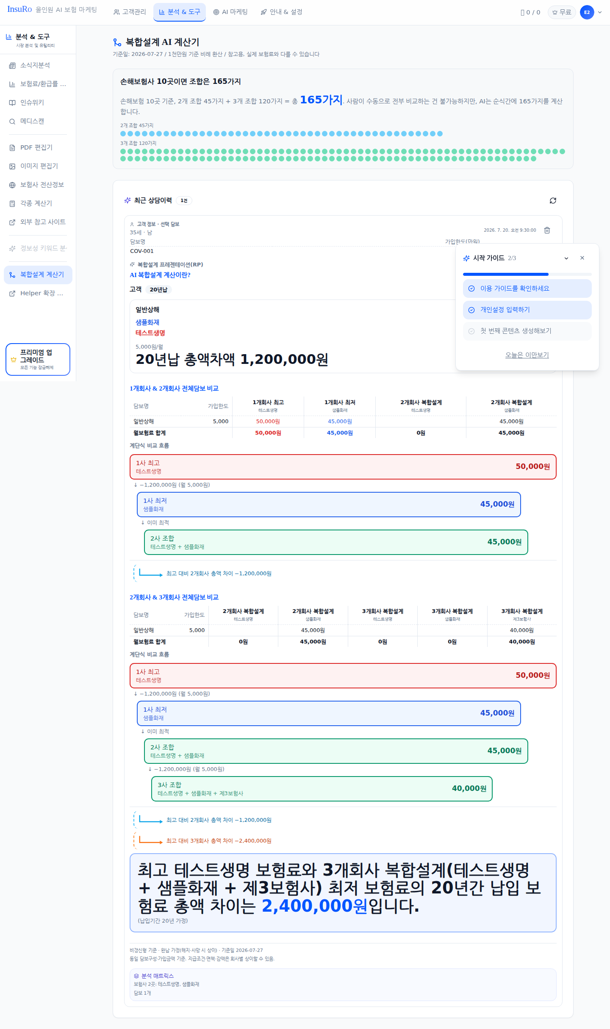This screenshot has width=610, height=1029.
Task: Click the first blue dot in 2개 조합 row
Action: 123,133
